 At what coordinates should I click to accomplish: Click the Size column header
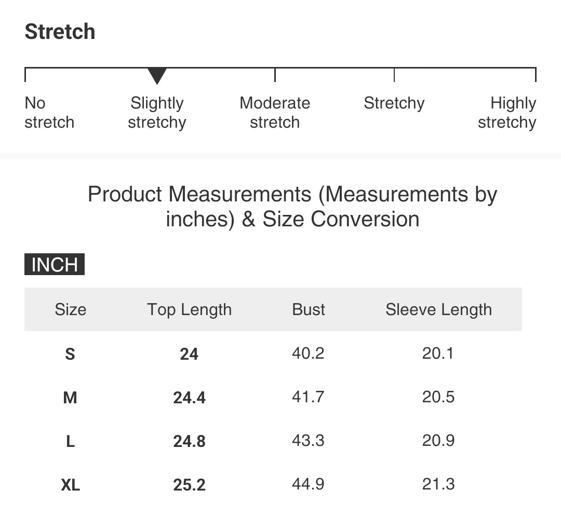coord(71,309)
